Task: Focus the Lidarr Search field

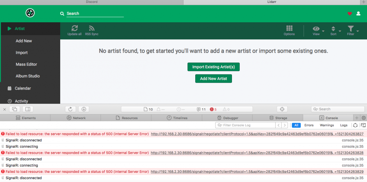Action: click(95, 14)
